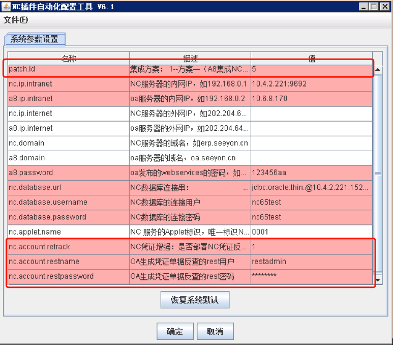
Task: Select the nc.database.username name cell
Action: [69, 203]
